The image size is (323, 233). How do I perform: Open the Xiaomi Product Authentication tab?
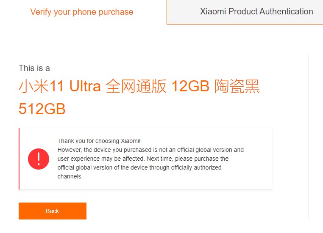pos(256,11)
